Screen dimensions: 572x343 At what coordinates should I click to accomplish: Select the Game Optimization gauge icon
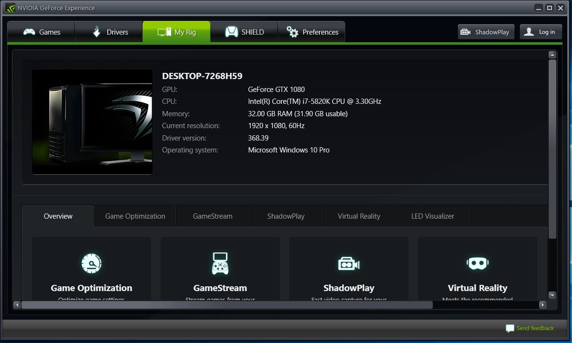(x=91, y=262)
